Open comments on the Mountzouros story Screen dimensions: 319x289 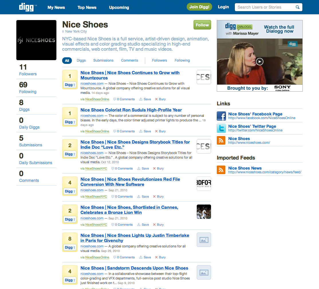coord(124,99)
